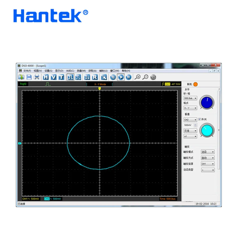Open the 显示(D) menu
Image resolution: width=235 pixels, height=235 pixels.
pyautogui.click(x=59, y=71)
